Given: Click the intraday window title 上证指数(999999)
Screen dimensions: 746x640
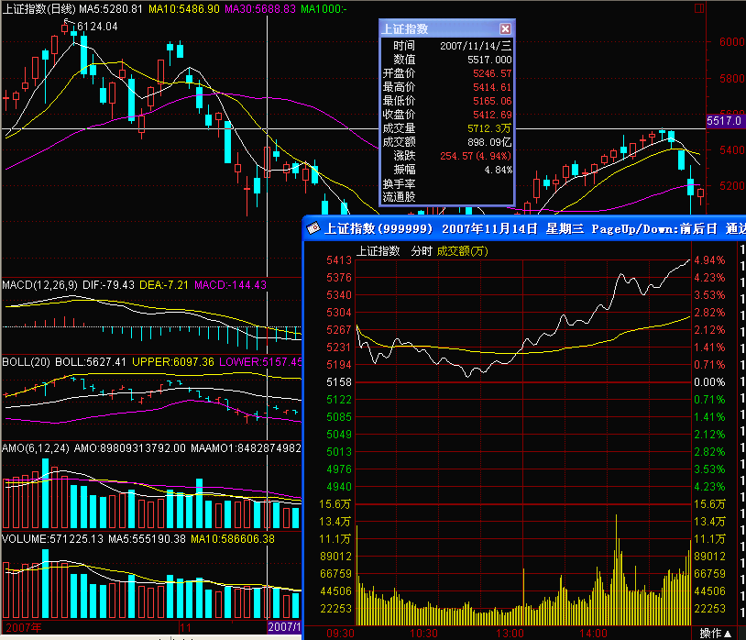Looking at the screenshot, I should pyautogui.click(x=379, y=227).
